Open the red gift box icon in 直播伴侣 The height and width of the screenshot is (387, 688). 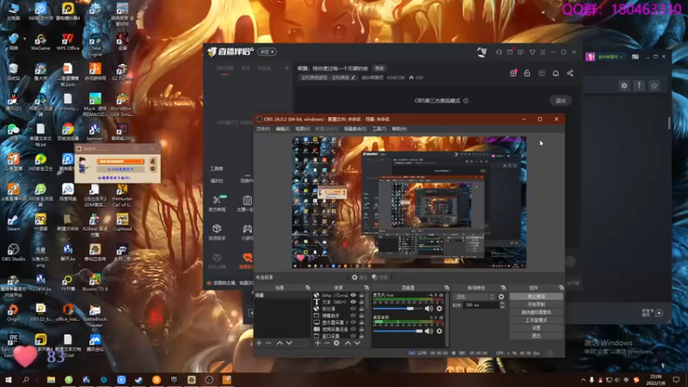click(513, 73)
